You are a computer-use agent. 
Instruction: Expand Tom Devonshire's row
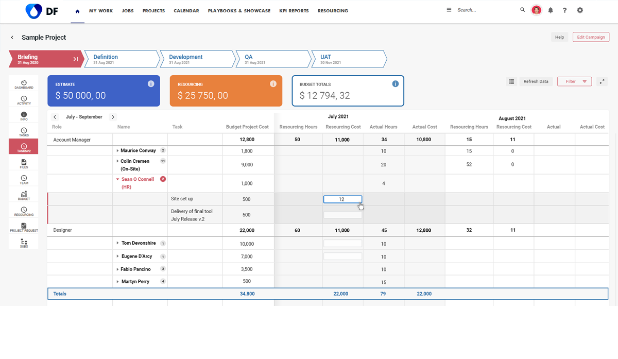click(x=117, y=243)
